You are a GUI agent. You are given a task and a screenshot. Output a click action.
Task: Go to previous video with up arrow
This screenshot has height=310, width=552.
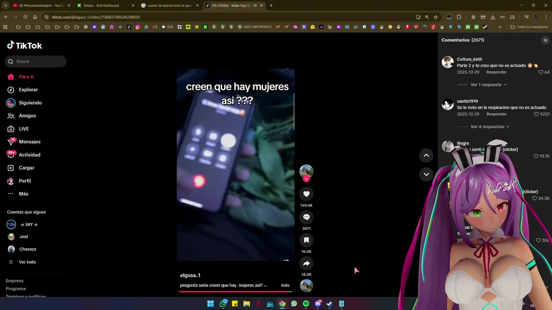coord(426,155)
